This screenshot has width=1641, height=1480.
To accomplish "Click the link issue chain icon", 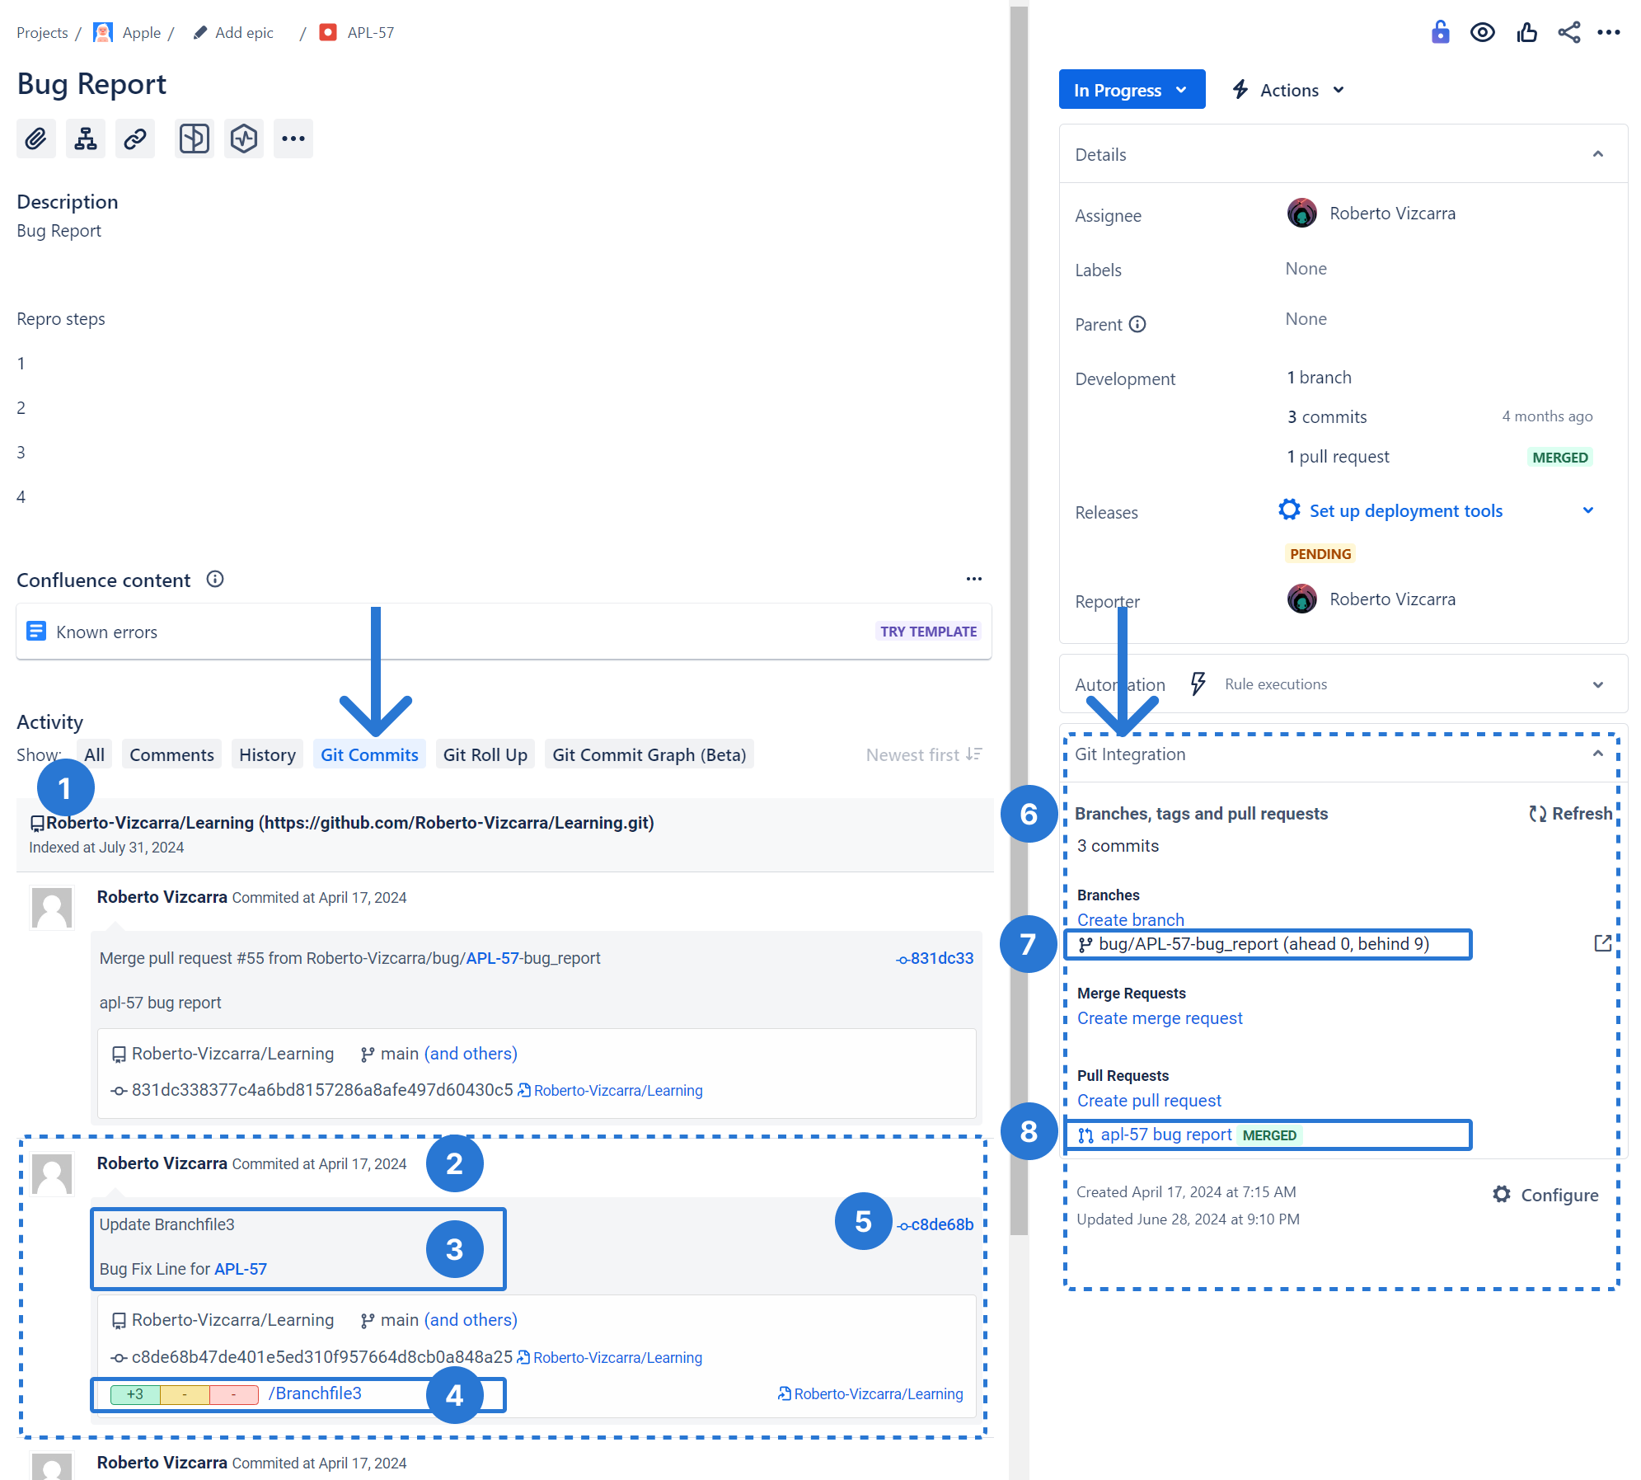I will point(135,139).
